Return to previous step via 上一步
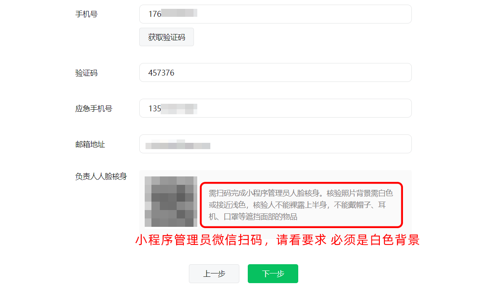485x289 pixels. [x=214, y=273]
